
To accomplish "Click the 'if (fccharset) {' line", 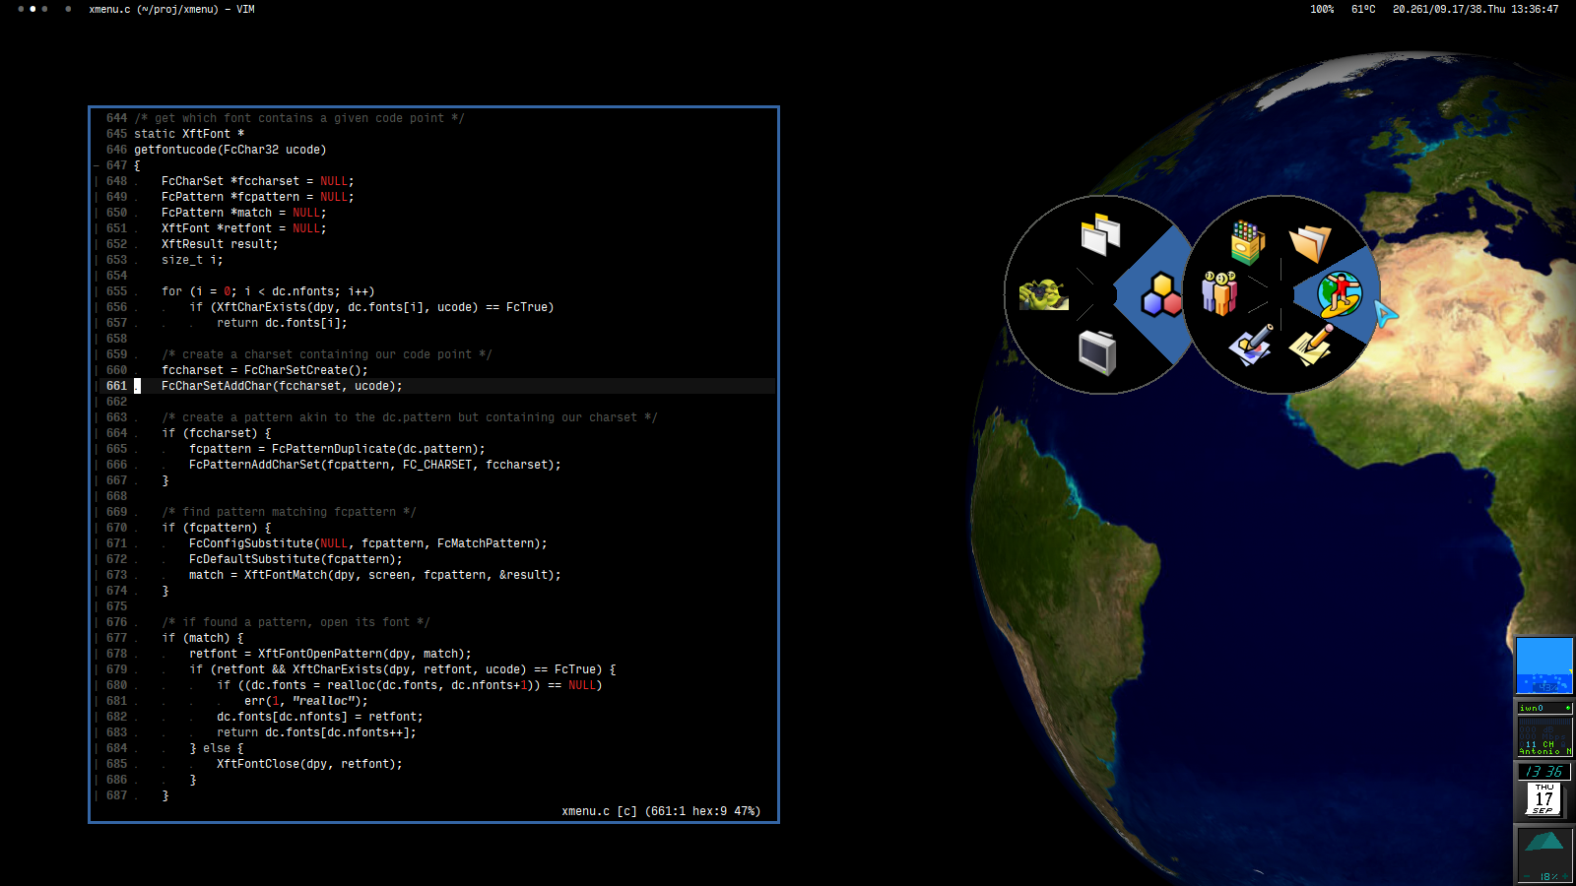I will (x=217, y=433).
